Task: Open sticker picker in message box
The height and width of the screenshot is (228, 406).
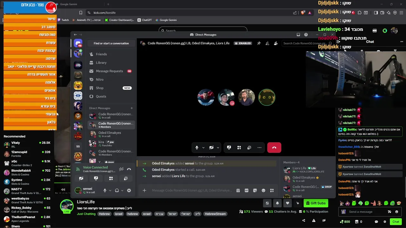Action: tap(255, 190)
